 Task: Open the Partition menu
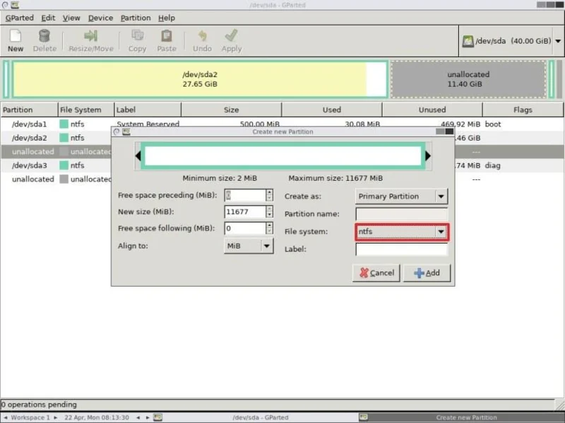[x=136, y=18]
